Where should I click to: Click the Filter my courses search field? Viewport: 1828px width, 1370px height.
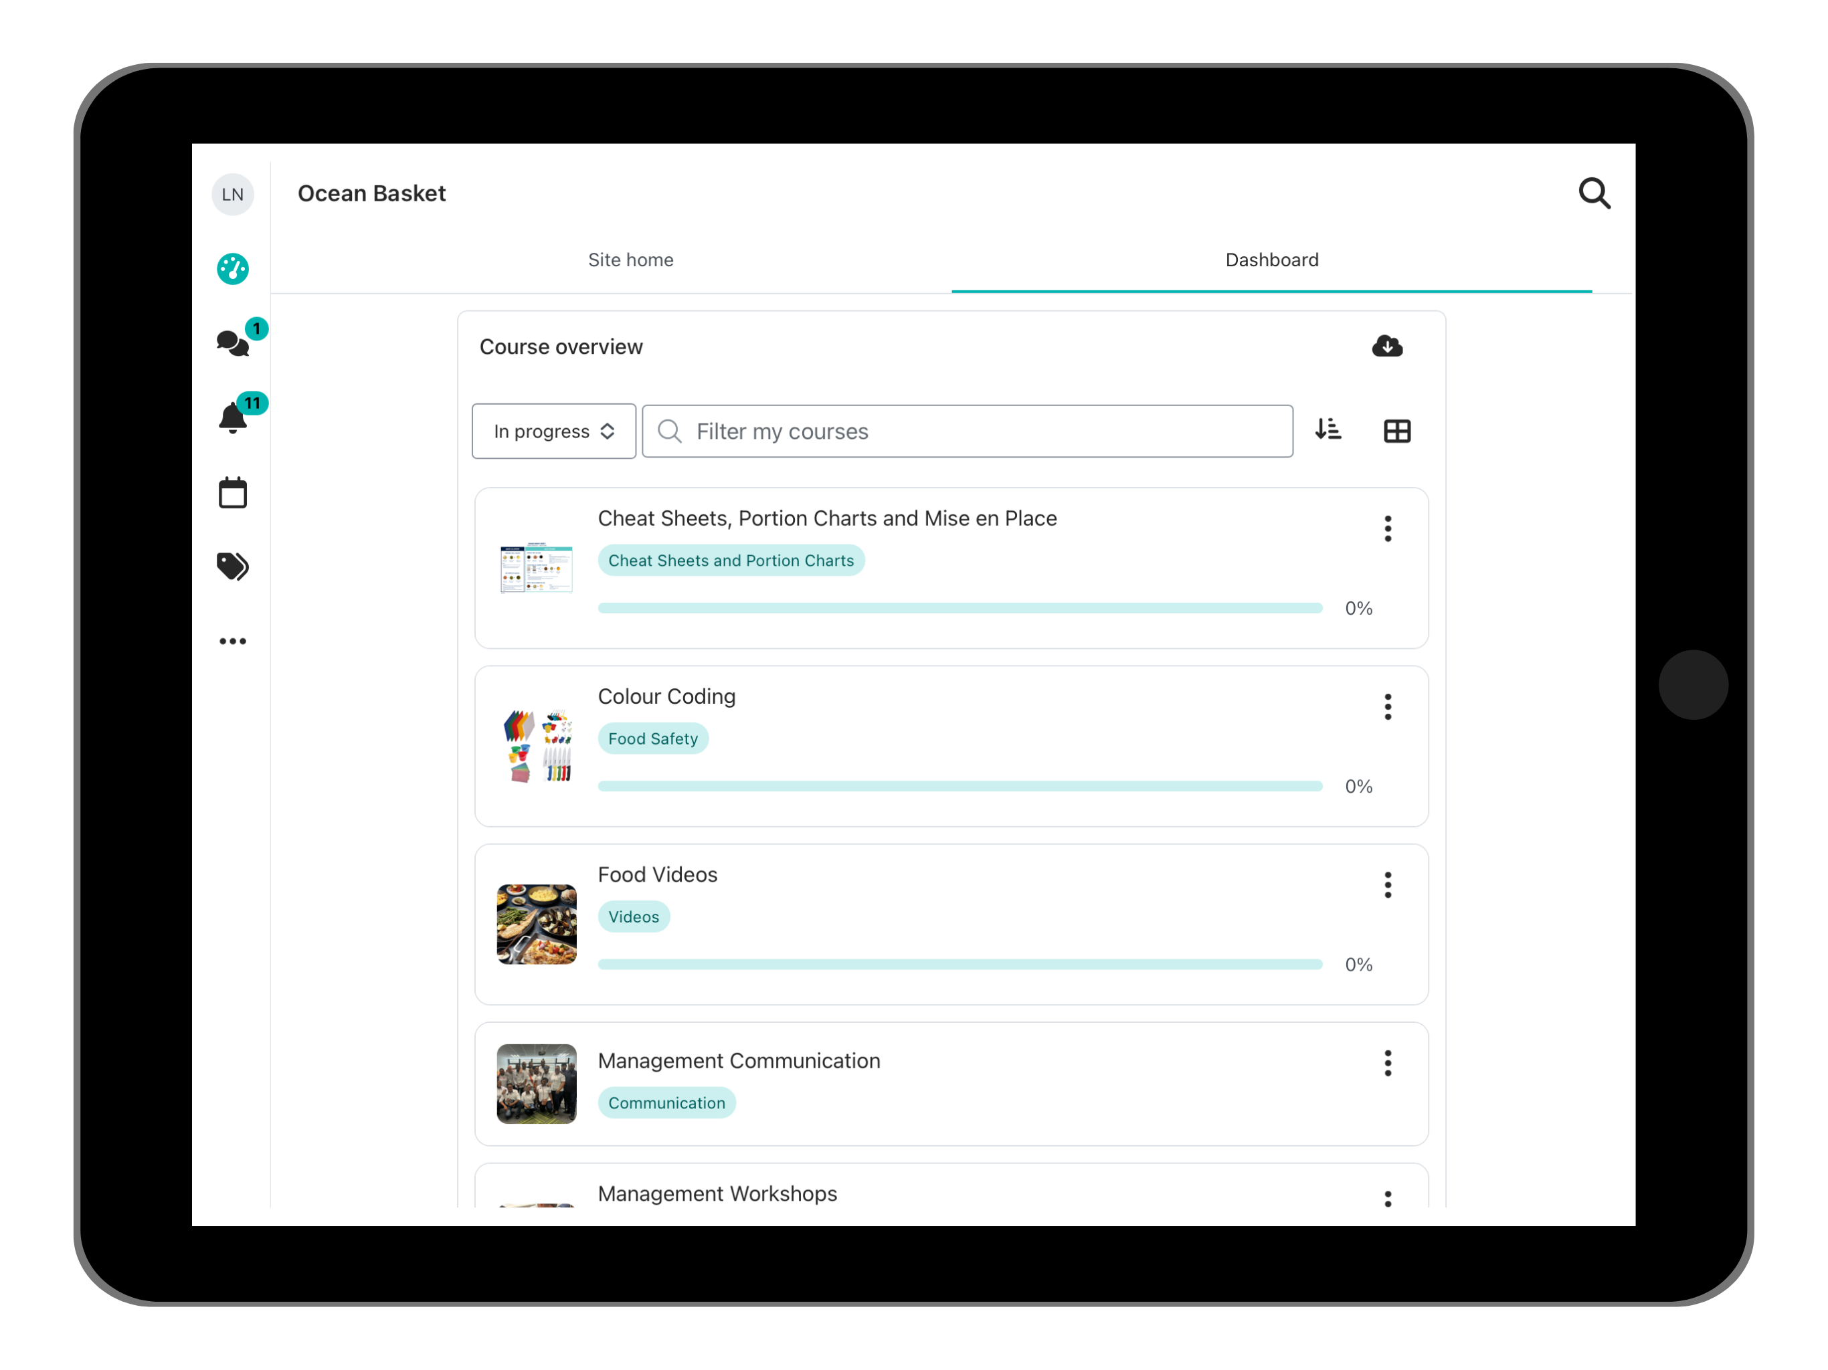[967, 431]
